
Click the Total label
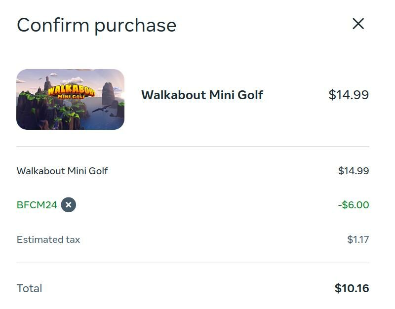[30, 288]
